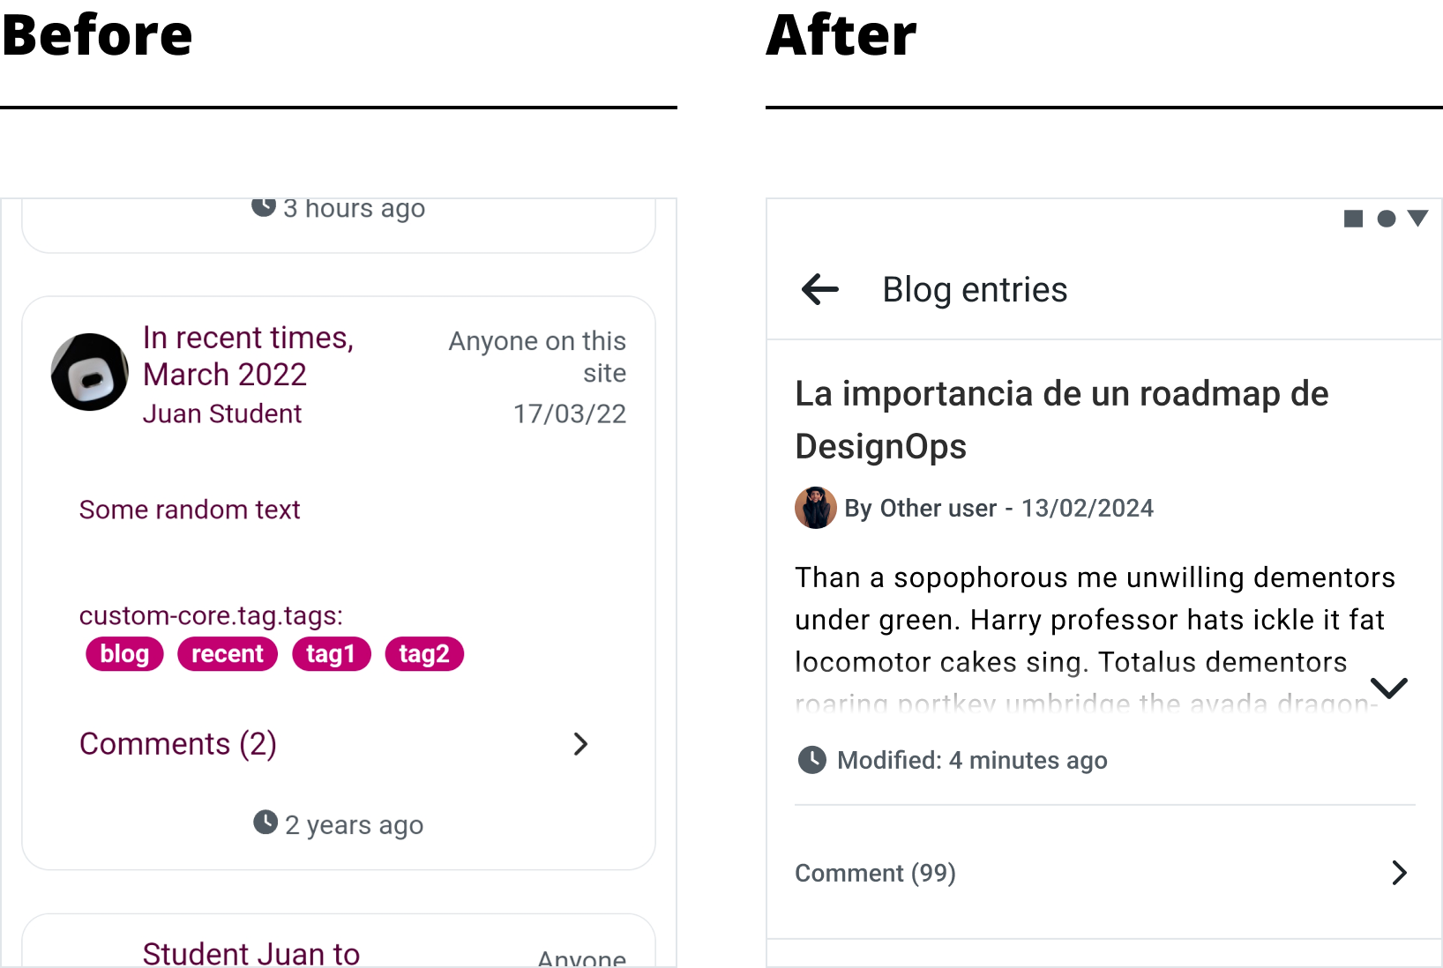This screenshot has width=1443, height=968.
Task: Select the 'tag1' tag pill
Action: point(331,654)
